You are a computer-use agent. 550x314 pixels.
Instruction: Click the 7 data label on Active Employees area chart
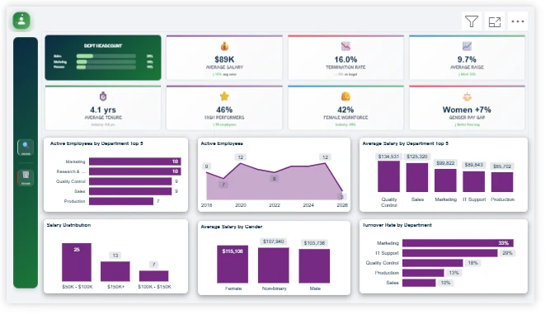click(223, 185)
